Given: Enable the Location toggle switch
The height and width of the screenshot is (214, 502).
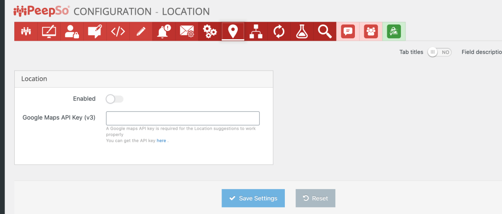Looking at the screenshot, I should (x=115, y=99).
